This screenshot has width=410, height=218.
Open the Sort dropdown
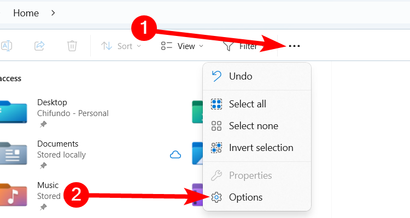pyautogui.click(x=121, y=46)
